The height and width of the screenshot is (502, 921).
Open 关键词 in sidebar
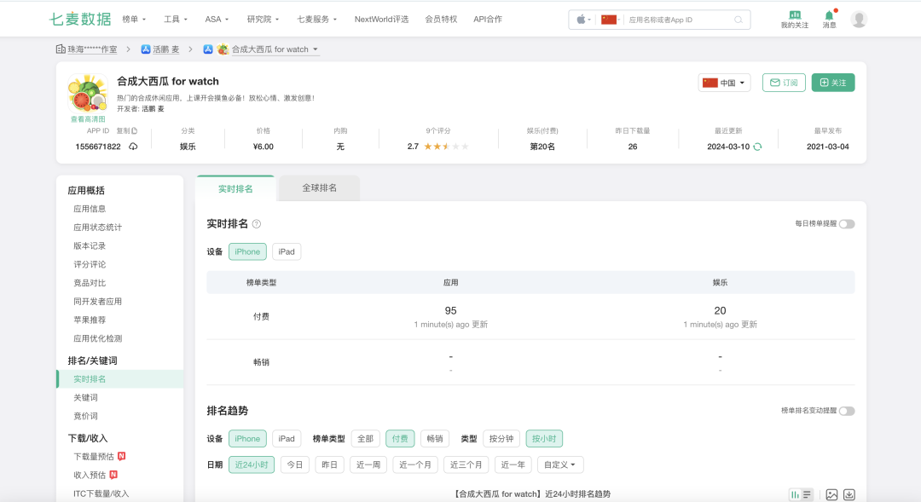point(86,397)
